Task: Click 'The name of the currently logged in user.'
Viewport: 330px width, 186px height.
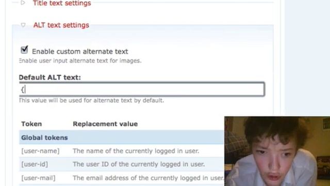Action: click(x=136, y=151)
